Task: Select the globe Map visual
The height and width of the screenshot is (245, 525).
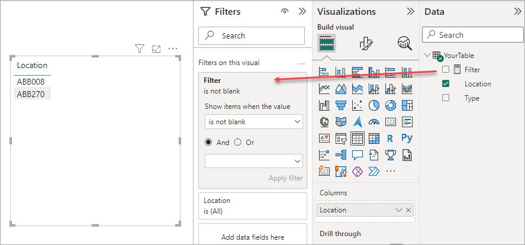Action: point(324,122)
